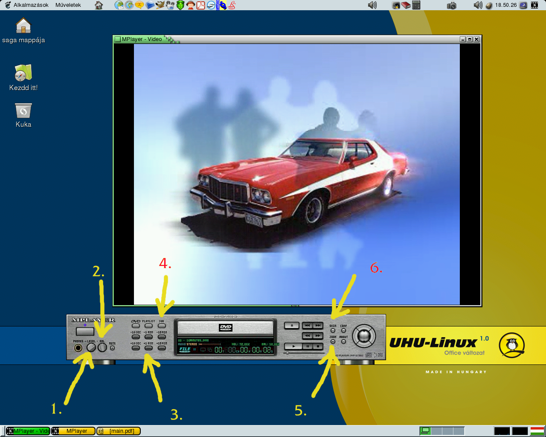Launch the blue circular wave icon
546x437 pixels.
[x=211, y=5]
